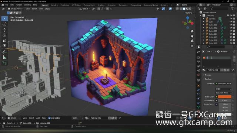The image size is (237, 133).
Task: Open the viewport Options button
Action: coord(190,13)
